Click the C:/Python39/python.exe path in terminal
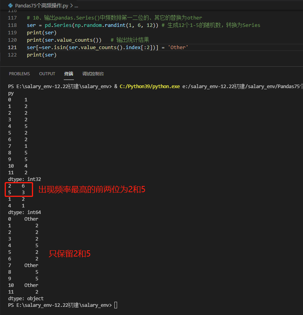Viewport: 303px width, 315px height. (x=149, y=87)
